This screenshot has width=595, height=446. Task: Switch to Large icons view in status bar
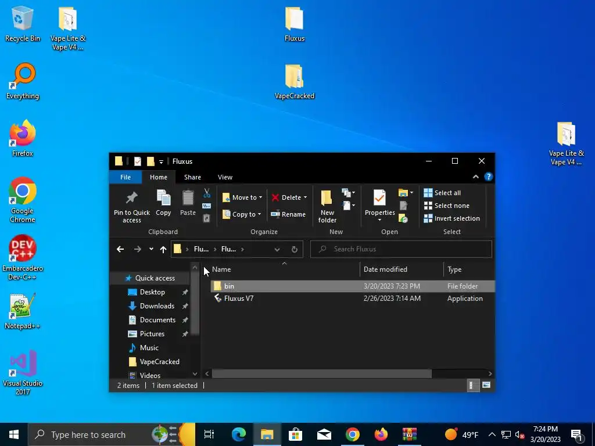(486, 386)
